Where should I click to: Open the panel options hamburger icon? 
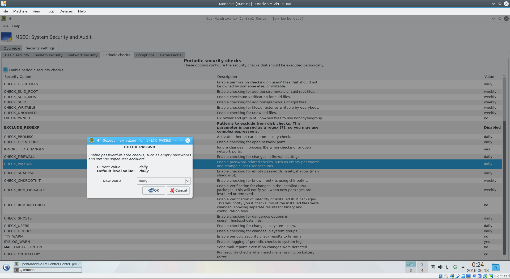[x=505, y=267]
